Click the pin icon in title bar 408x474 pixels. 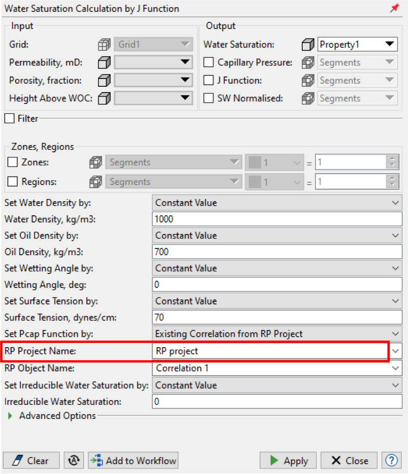click(394, 8)
